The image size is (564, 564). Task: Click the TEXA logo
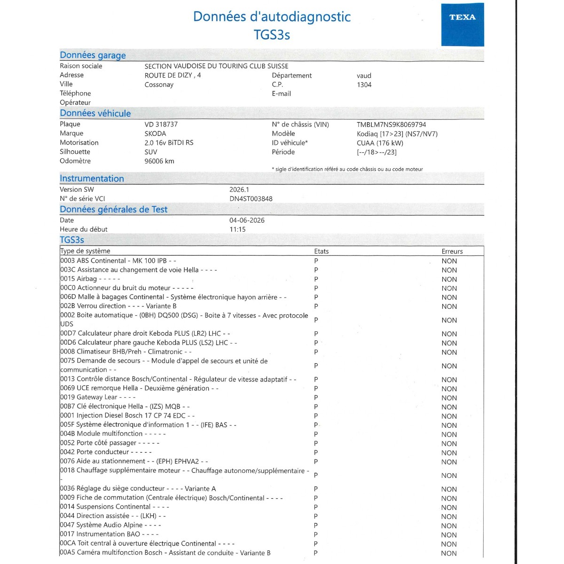point(462,25)
